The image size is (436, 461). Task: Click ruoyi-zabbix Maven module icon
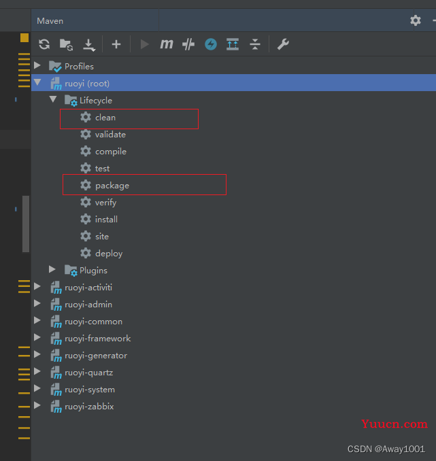tap(56, 407)
